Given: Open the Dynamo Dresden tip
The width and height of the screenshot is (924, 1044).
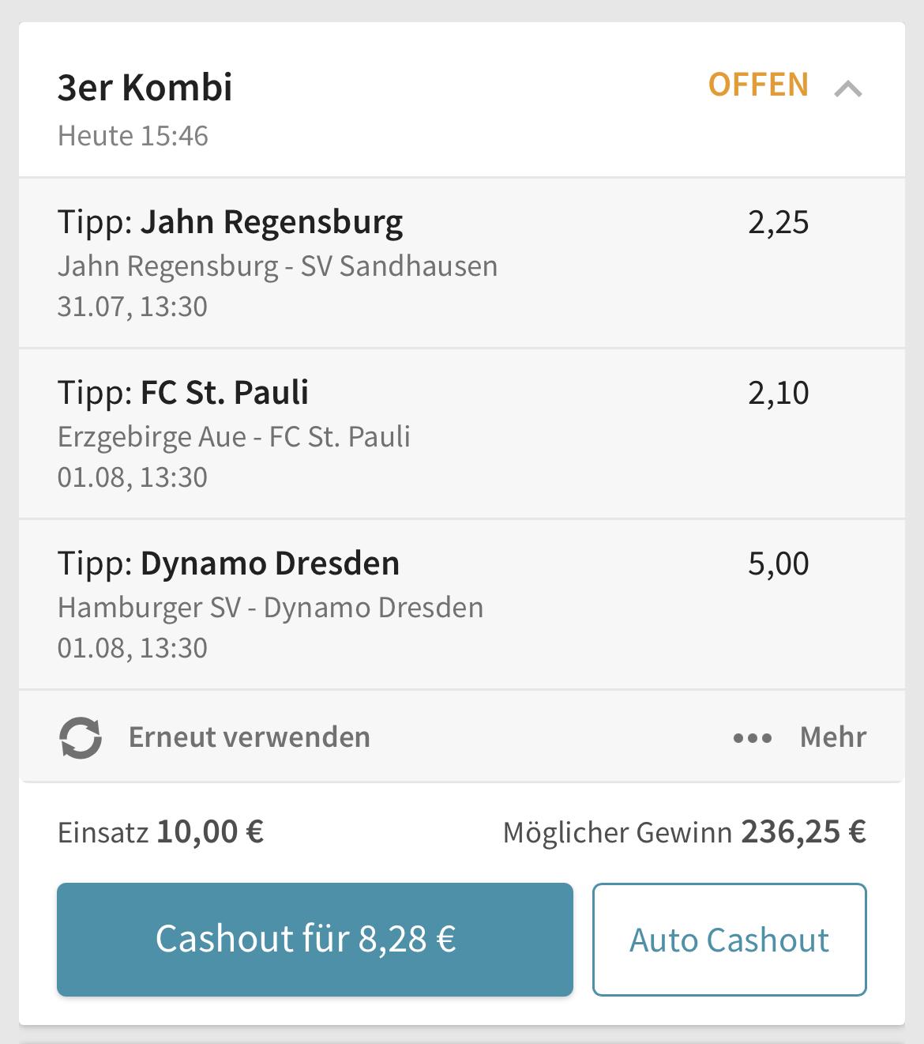Looking at the screenshot, I should pos(228,563).
